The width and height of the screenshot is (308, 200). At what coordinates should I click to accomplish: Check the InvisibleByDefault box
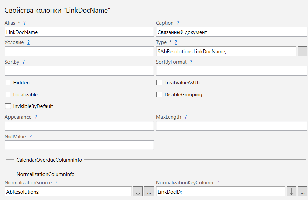pyautogui.click(x=8, y=106)
